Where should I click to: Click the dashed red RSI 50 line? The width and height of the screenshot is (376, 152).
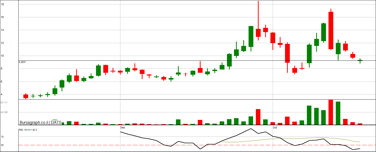tap(197, 145)
